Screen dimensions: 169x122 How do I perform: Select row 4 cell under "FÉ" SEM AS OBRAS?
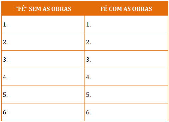pyautogui.click(x=43, y=77)
